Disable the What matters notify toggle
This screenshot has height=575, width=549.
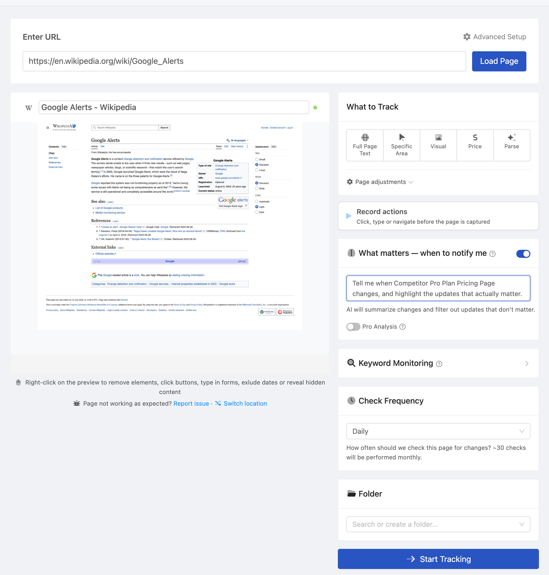click(523, 254)
